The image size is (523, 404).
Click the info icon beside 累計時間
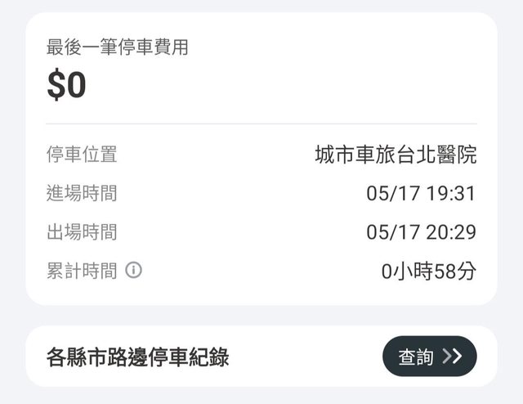[133, 271]
